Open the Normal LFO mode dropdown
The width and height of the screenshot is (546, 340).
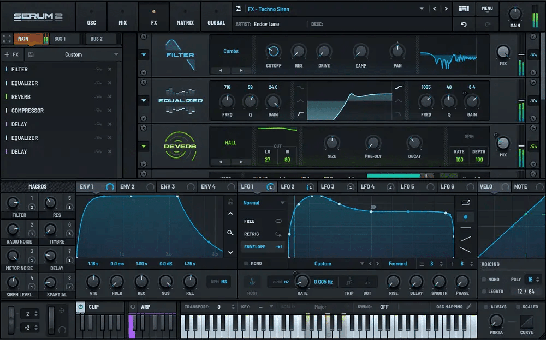pyautogui.click(x=263, y=202)
